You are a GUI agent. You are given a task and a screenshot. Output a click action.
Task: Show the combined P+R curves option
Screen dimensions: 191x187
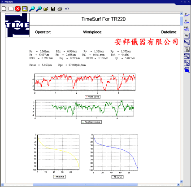coord(187,28)
